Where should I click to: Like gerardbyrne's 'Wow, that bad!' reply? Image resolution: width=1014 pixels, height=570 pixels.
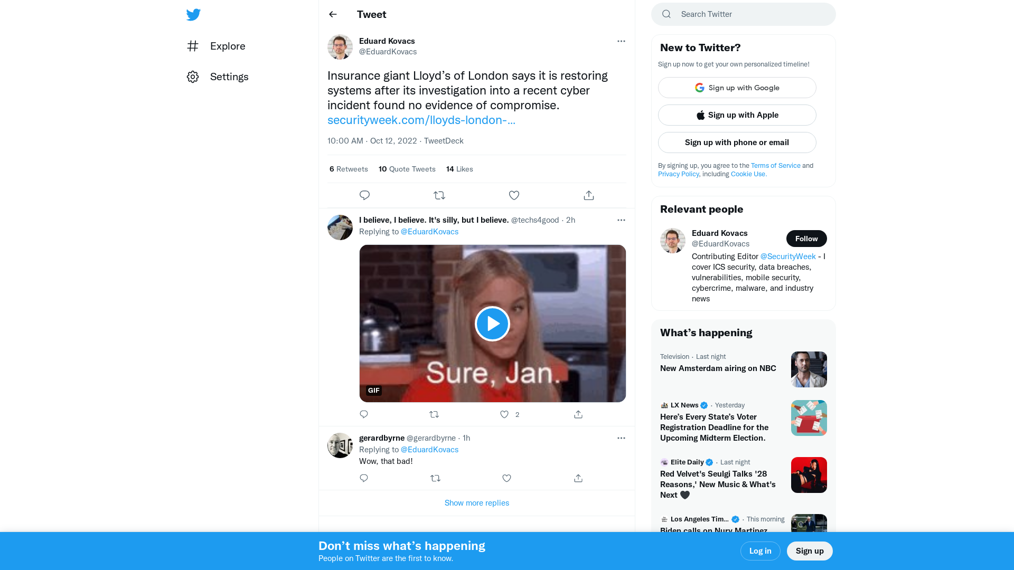point(506,478)
